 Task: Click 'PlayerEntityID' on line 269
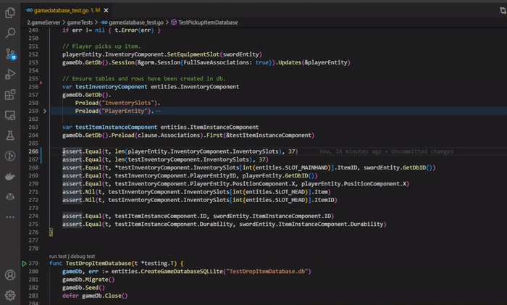[x=213, y=175]
